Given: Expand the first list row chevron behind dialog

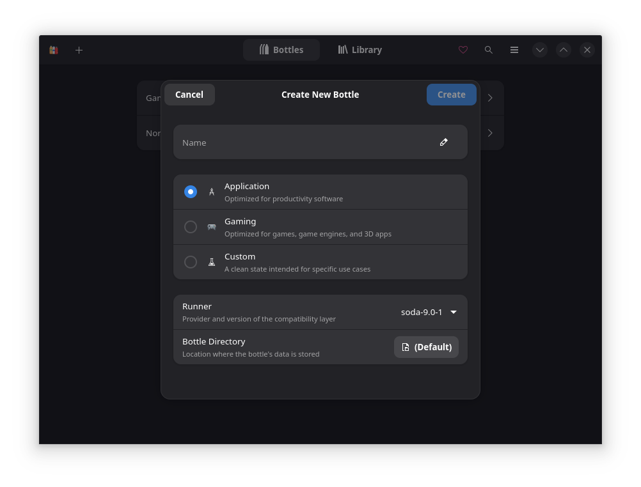Looking at the screenshot, I should point(490,98).
